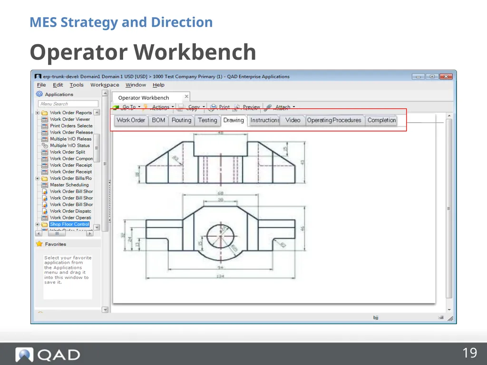Open the Edit menu
The image size is (487, 365).
58,85
